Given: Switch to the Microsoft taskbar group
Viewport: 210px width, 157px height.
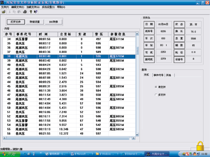Looking at the screenshot, I should (x=82, y=154).
